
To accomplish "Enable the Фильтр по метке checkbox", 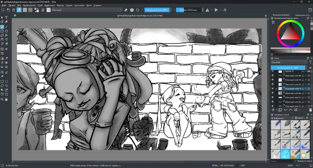I will pos(296,161).
